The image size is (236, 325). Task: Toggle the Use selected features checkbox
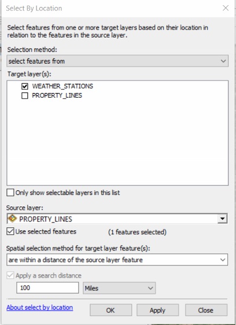coord(10,231)
